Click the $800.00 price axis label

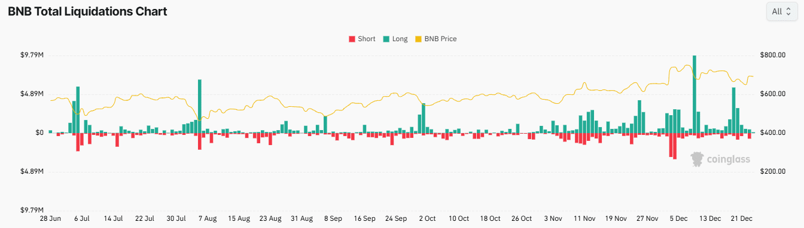tap(772, 56)
